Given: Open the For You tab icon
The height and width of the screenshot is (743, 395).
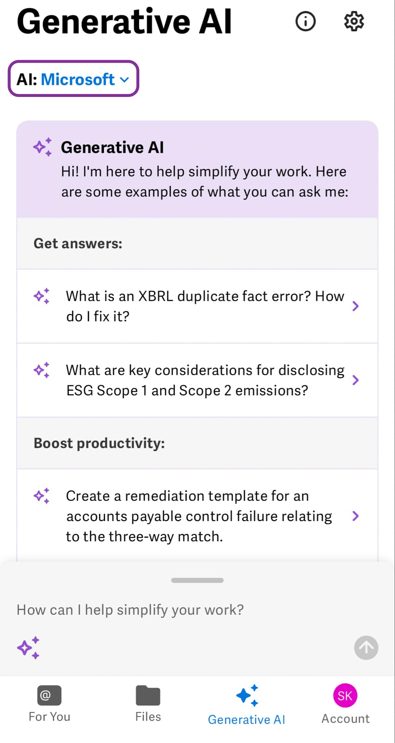Looking at the screenshot, I should pos(49,695).
